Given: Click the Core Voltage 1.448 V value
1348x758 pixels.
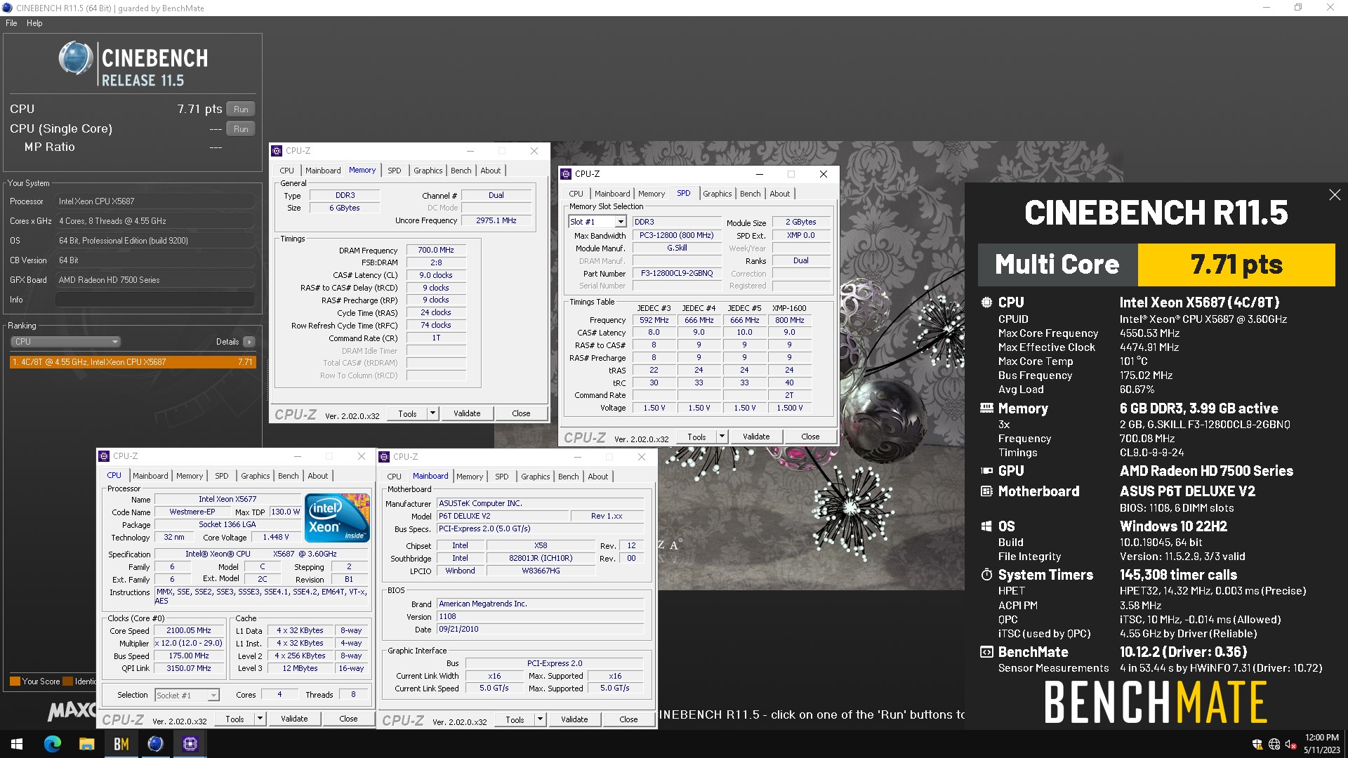Looking at the screenshot, I should click(275, 538).
